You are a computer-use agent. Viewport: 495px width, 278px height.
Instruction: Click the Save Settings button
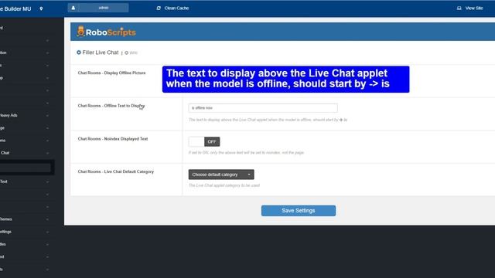point(299,211)
